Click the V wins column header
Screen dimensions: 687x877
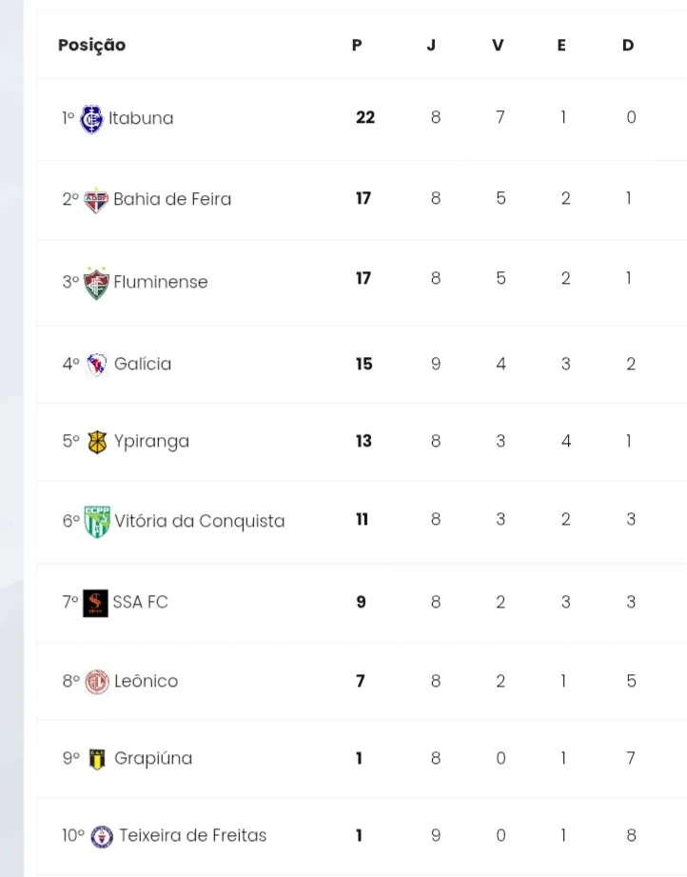coord(498,46)
